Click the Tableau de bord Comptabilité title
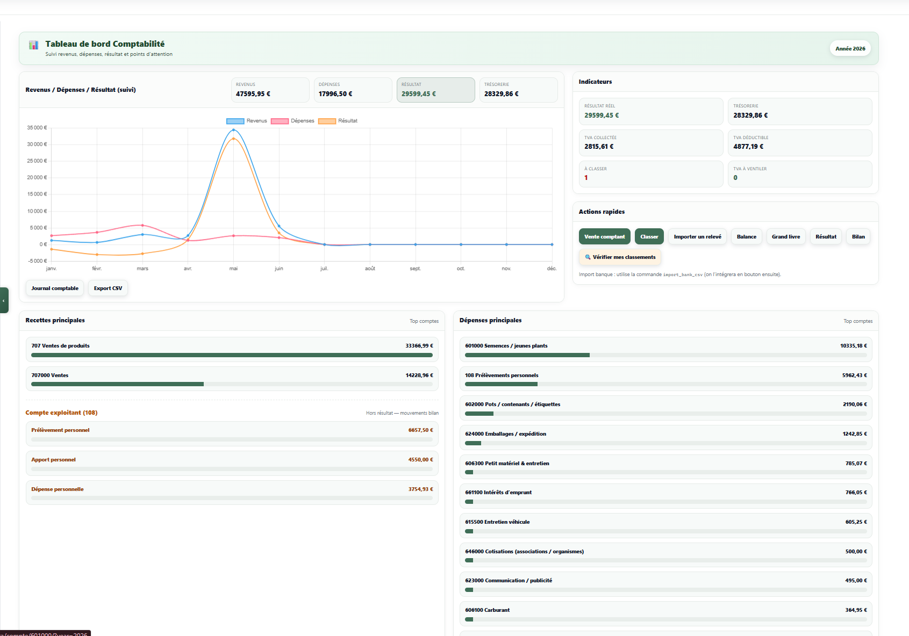 coord(105,44)
